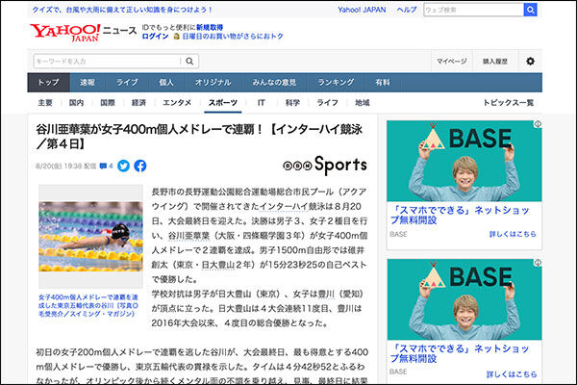The width and height of the screenshot is (577, 385).
Task: Open the 地域 category
Action: 363,103
